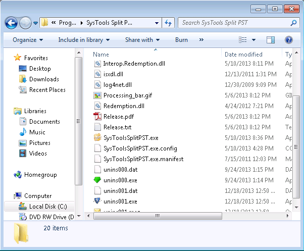Select the Processing_bar.gif image icon
The image size is (304, 251).
pyautogui.click(x=97, y=95)
